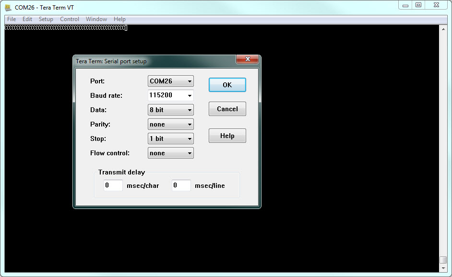Open the Setup menu
452x277 pixels.
click(x=46, y=19)
